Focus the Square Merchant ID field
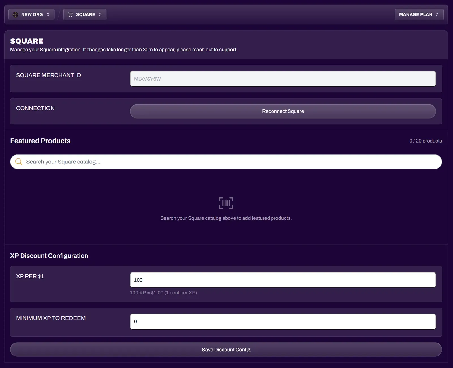 [x=283, y=79]
